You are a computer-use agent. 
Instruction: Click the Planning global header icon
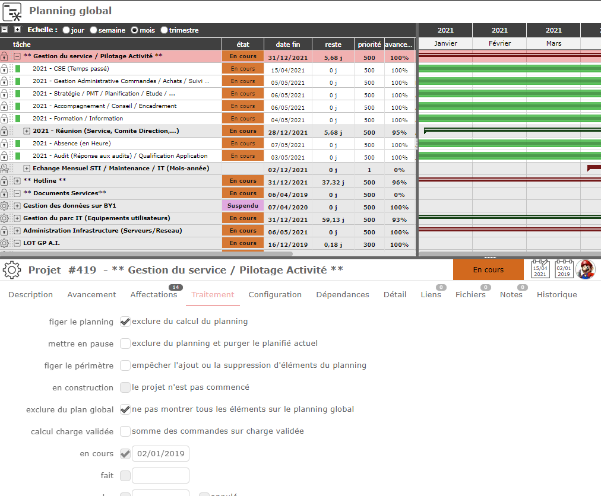point(12,11)
